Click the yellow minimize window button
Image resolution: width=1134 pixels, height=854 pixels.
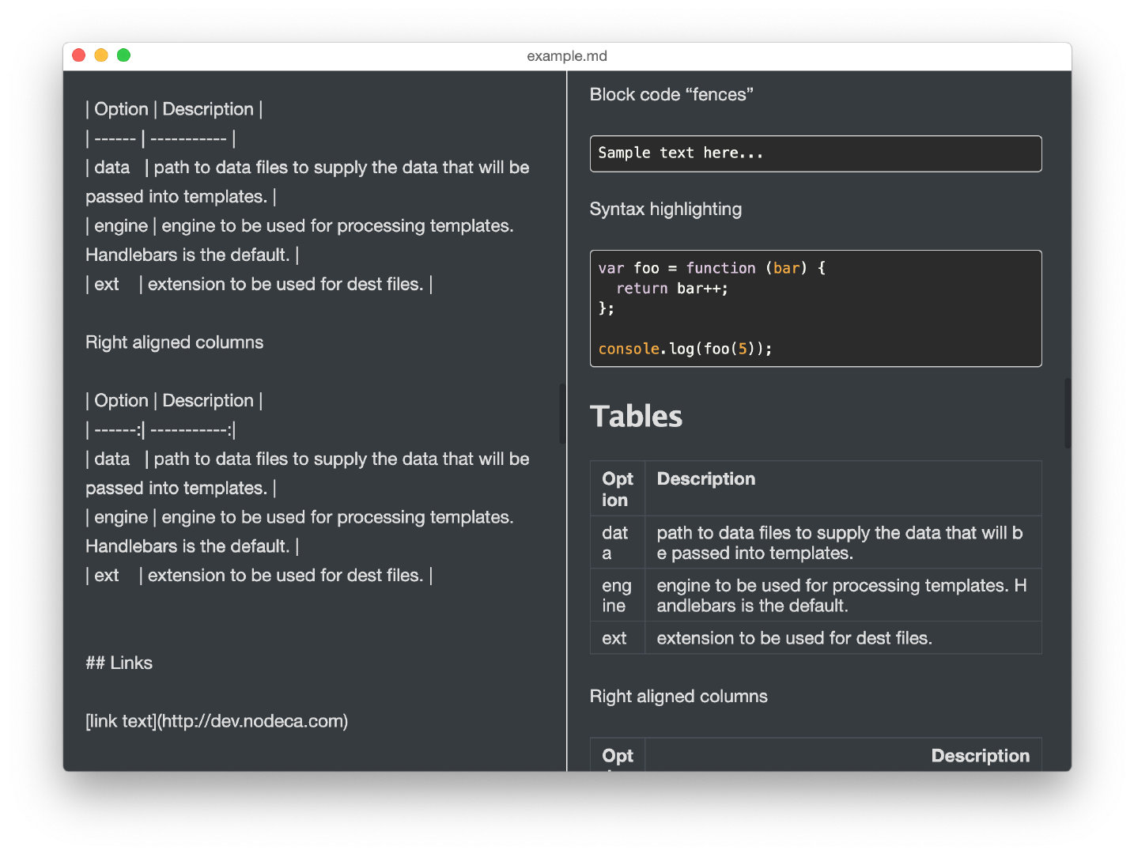(101, 55)
